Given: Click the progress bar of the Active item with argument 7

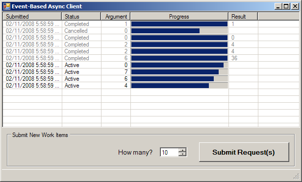Looking at the screenshot, I should (x=179, y=72).
